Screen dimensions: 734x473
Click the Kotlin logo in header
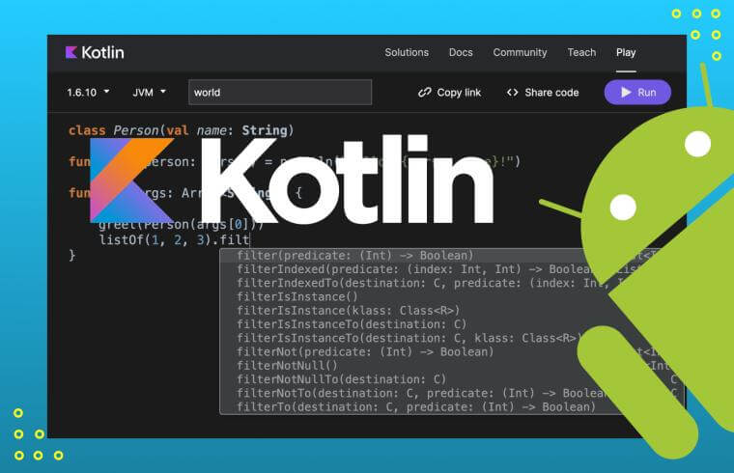[95, 52]
